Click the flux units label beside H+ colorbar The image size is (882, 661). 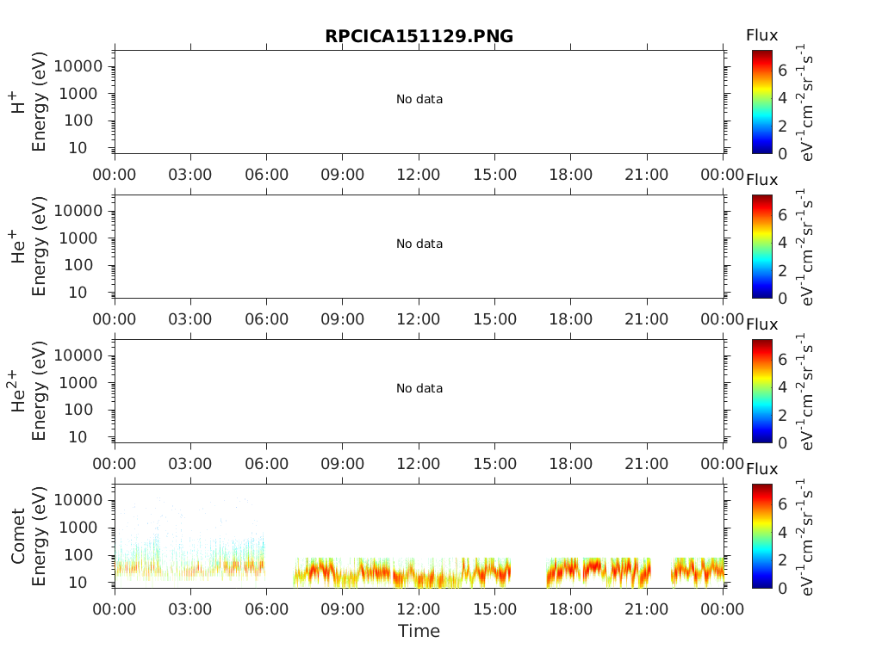point(805,102)
